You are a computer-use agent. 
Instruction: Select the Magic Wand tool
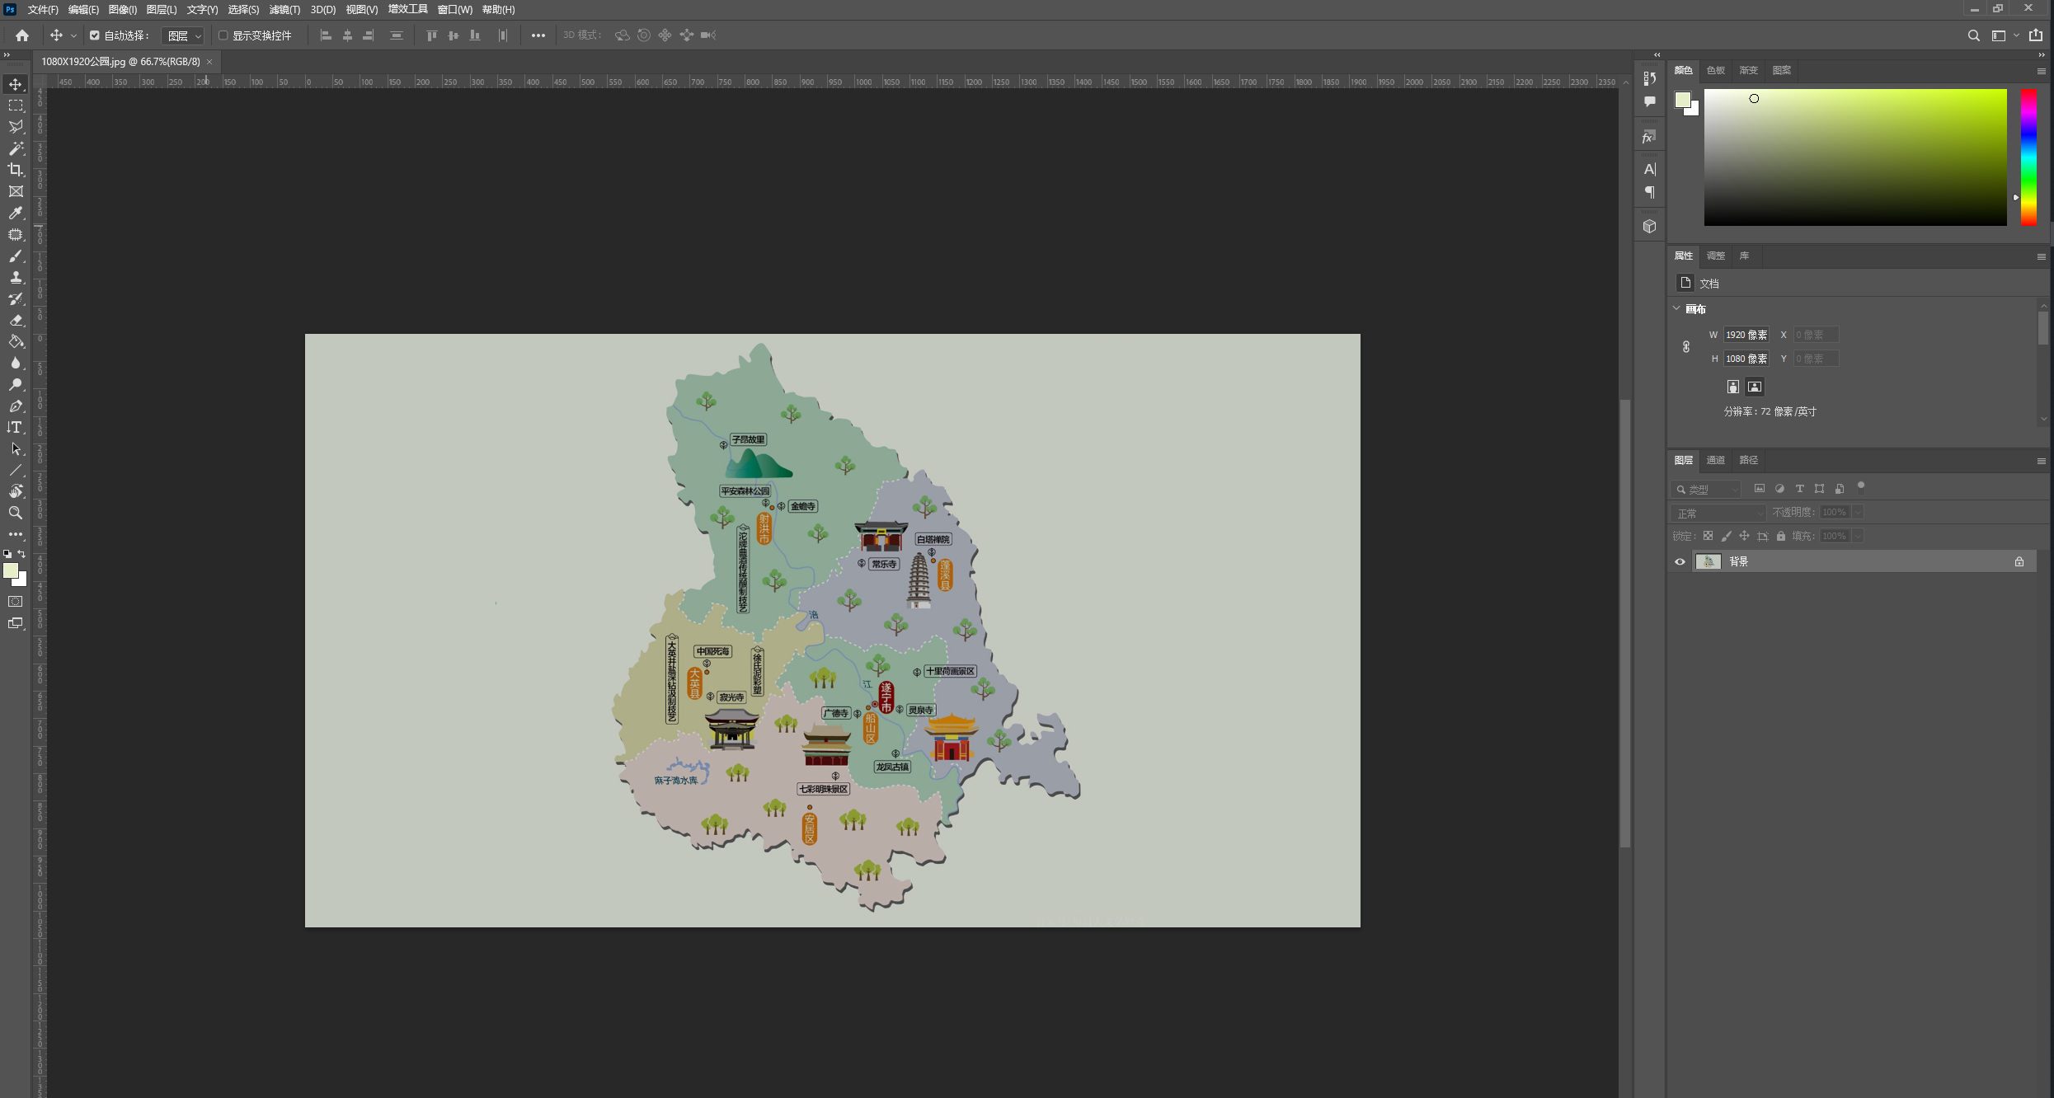pyautogui.click(x=16, y=148)
